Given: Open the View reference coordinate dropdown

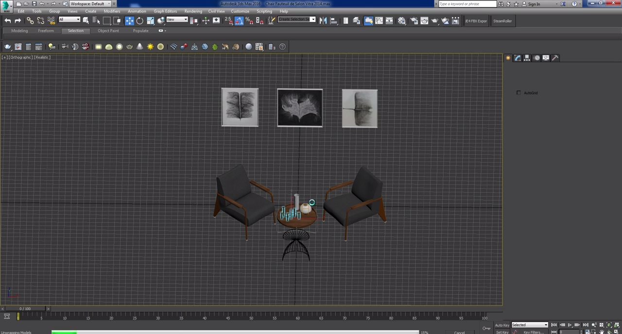Looking at the screenshot, I should point(177,20).
